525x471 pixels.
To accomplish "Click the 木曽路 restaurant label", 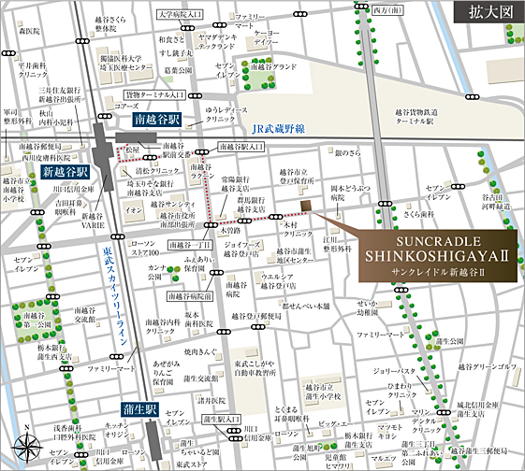I will (230, 230).
